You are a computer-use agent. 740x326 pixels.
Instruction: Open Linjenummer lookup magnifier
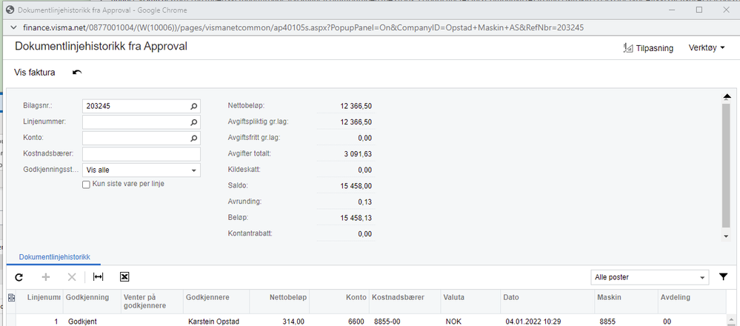click(193, 122)
